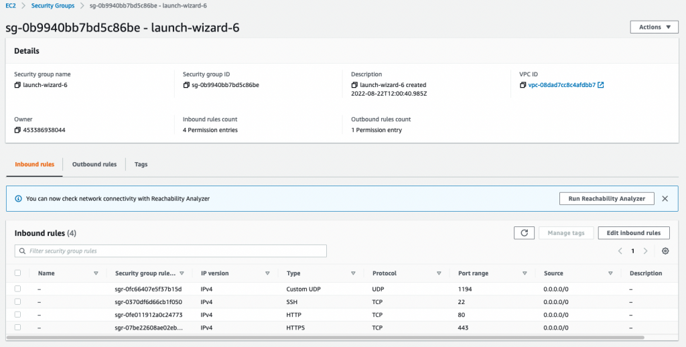This screenshot has width=686, height=347.
Task: Click the horizontal scrollbar under the rules table
Action: (x=325, y=338)
